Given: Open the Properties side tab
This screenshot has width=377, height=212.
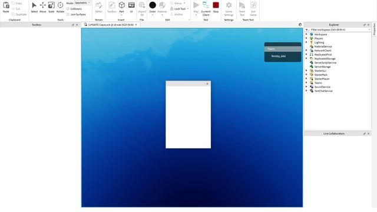Looking at the screenshot, I should (375, 29).
